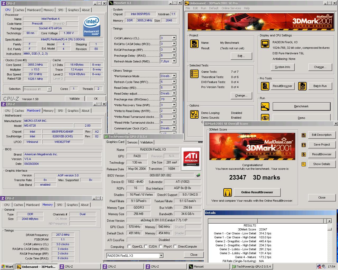Screen dimensions: 338x270
Task: Open the Refresh Mode Select dropdown
Action: coord(174,61)
